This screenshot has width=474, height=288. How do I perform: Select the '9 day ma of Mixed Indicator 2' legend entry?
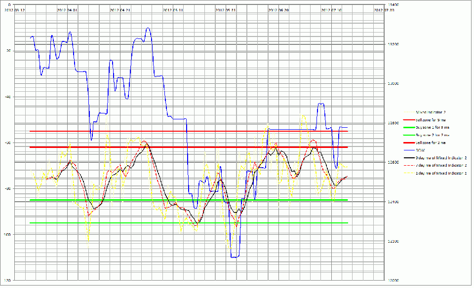point(435,158)
